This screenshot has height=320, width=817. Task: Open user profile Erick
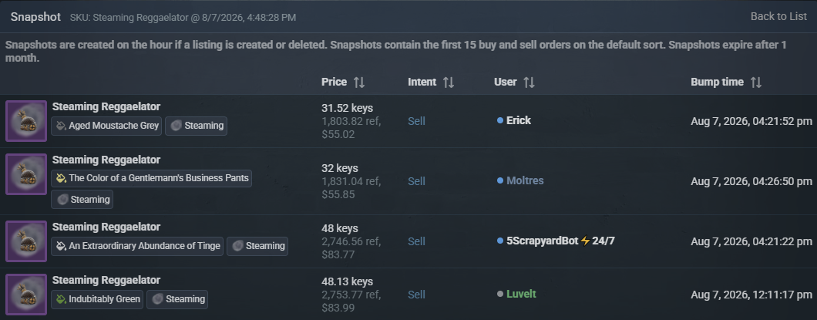click(519, 120)
